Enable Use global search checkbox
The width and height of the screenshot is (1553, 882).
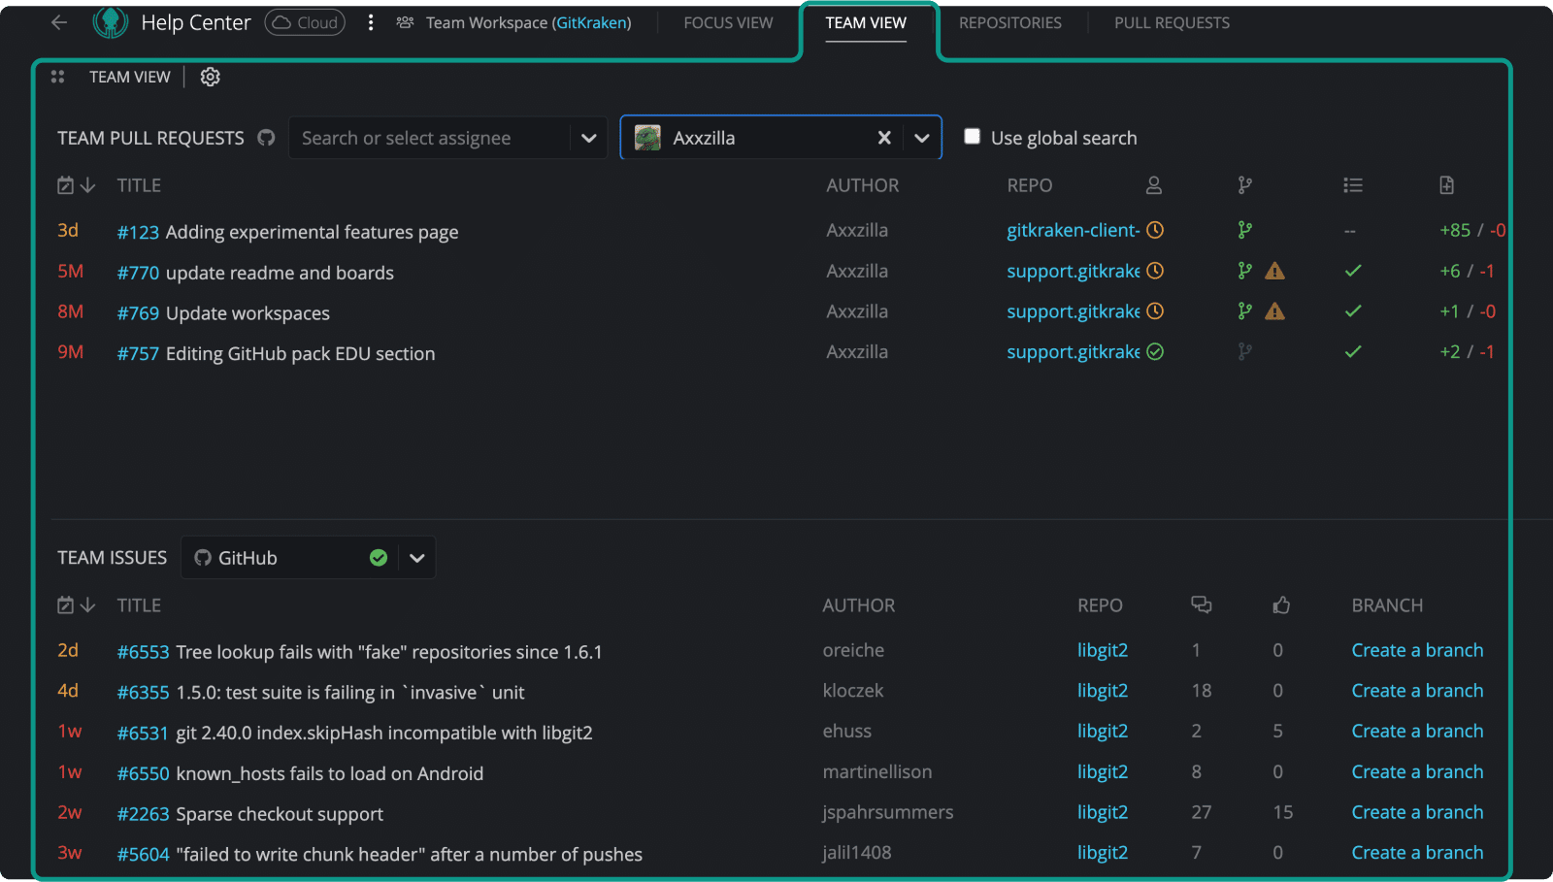972,137
